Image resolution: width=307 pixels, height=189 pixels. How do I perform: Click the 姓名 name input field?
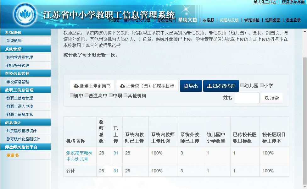[247, 98]
